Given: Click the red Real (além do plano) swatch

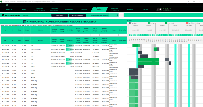Looking at the screenshot, I should pos(187,23).
